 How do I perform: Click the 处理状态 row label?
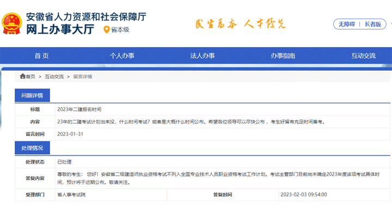tap(35, 162)
